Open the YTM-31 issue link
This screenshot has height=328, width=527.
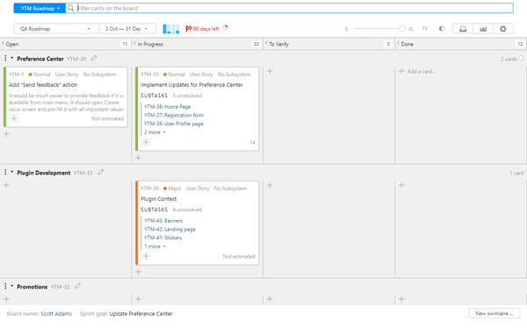coord(83,173)
